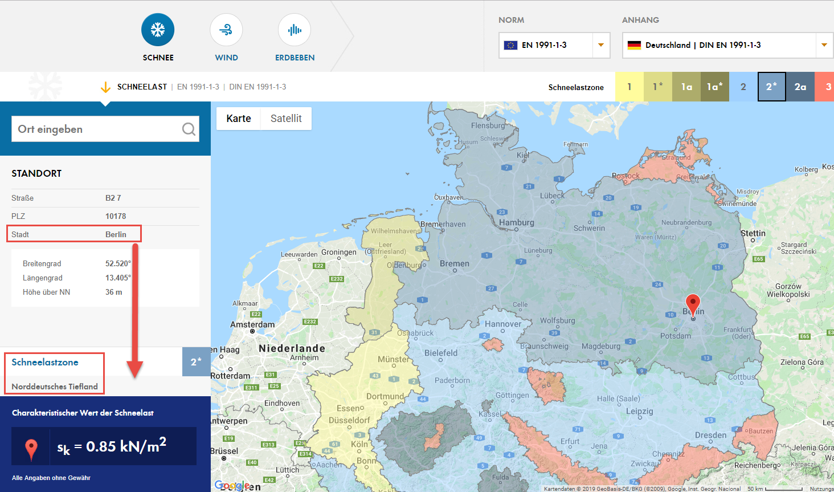Click the Höhe über NN value 36 m

[114, 292]
